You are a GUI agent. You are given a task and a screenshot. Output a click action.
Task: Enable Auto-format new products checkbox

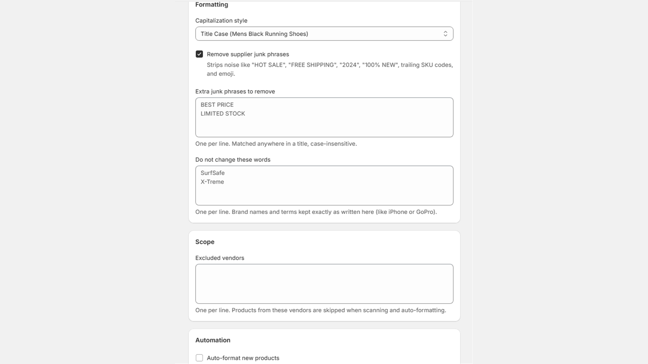[199, 358]
